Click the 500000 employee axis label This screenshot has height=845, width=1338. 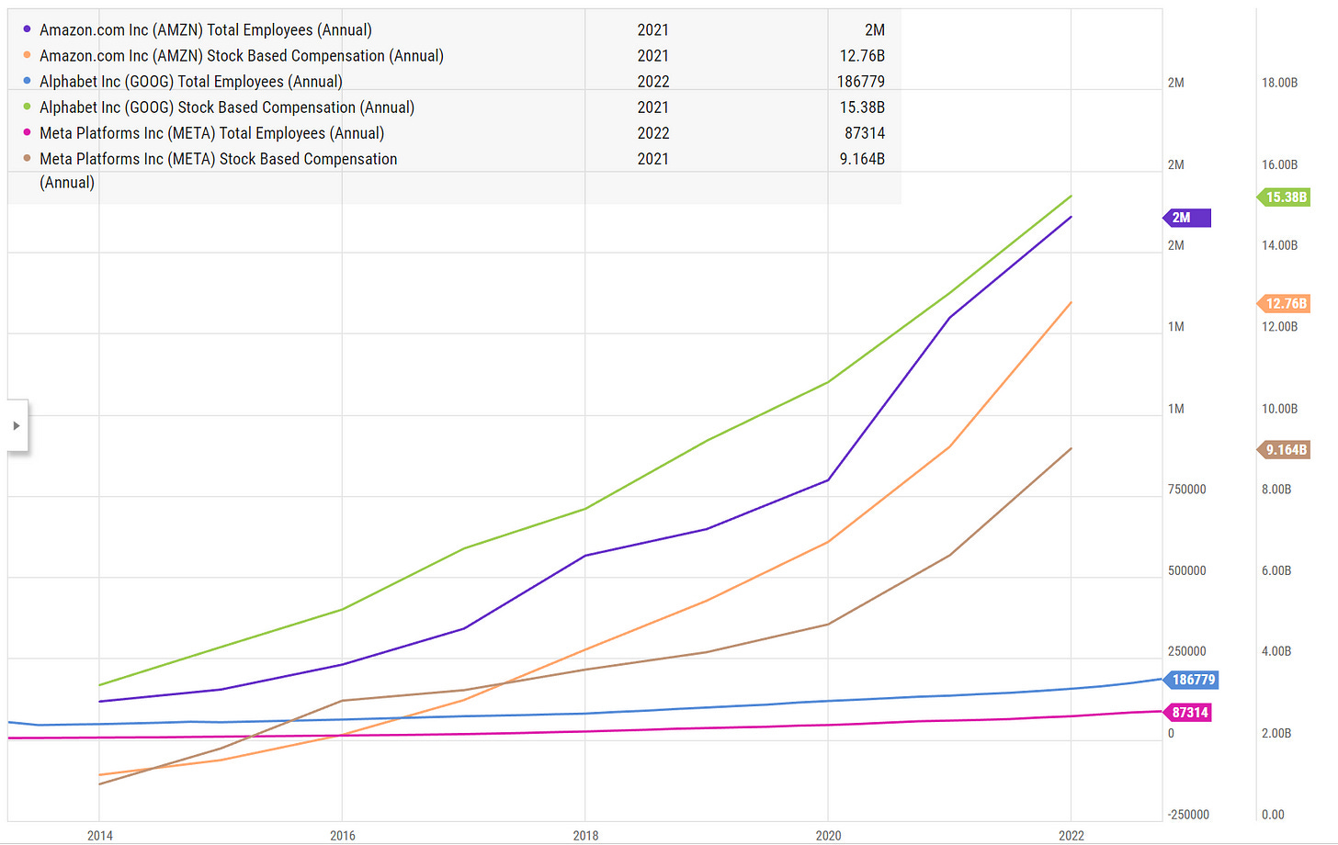[x=1186, y=571]
